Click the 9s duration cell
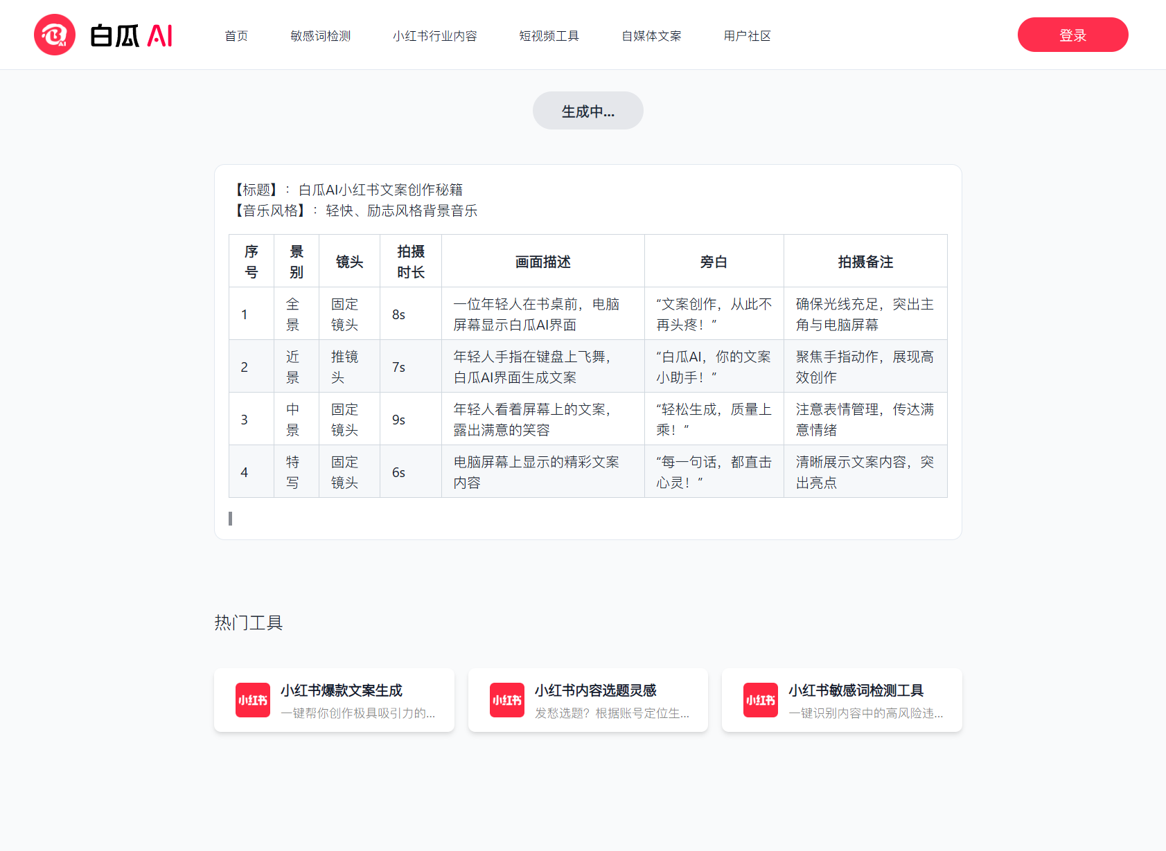 (x=411, y=420)
